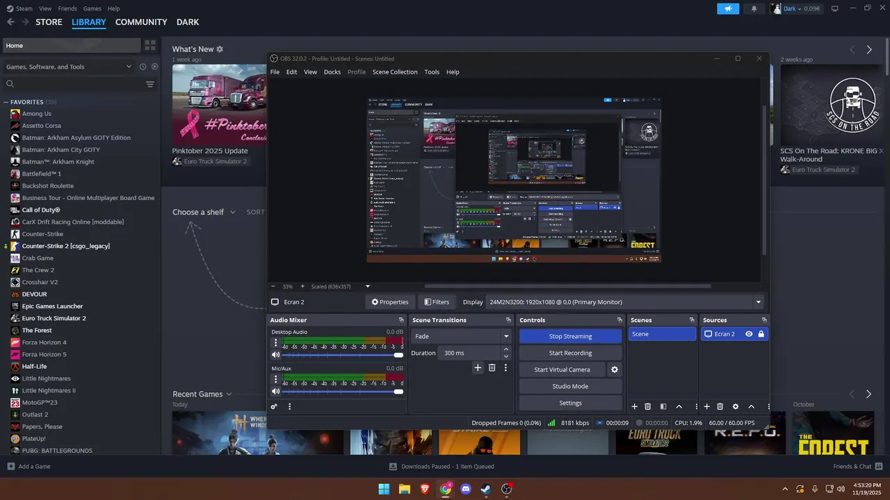The width and height of the screenshot is (890, 500).
Task: Open OBS Scene Collection menu
Action: tap(395, 72)
